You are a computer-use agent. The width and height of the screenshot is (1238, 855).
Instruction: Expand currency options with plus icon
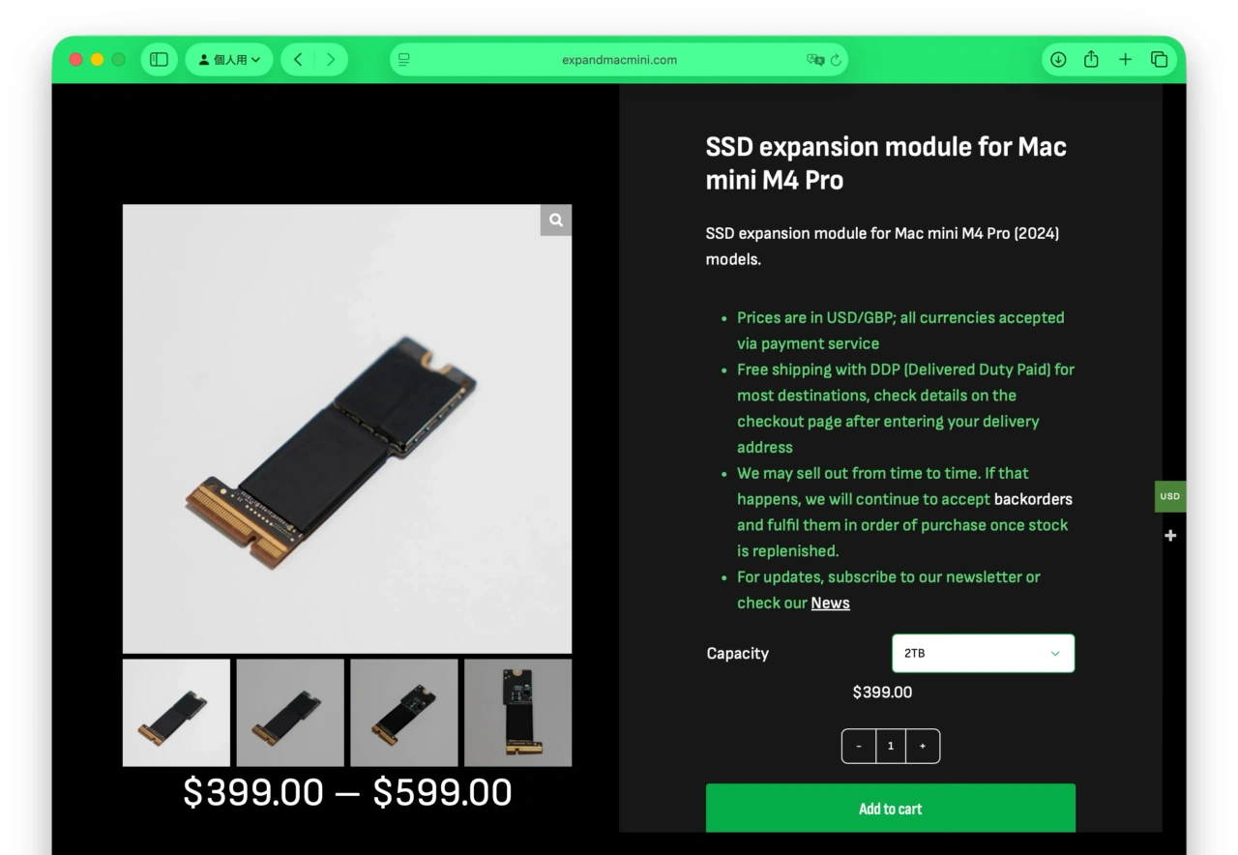coord(1170,535)
